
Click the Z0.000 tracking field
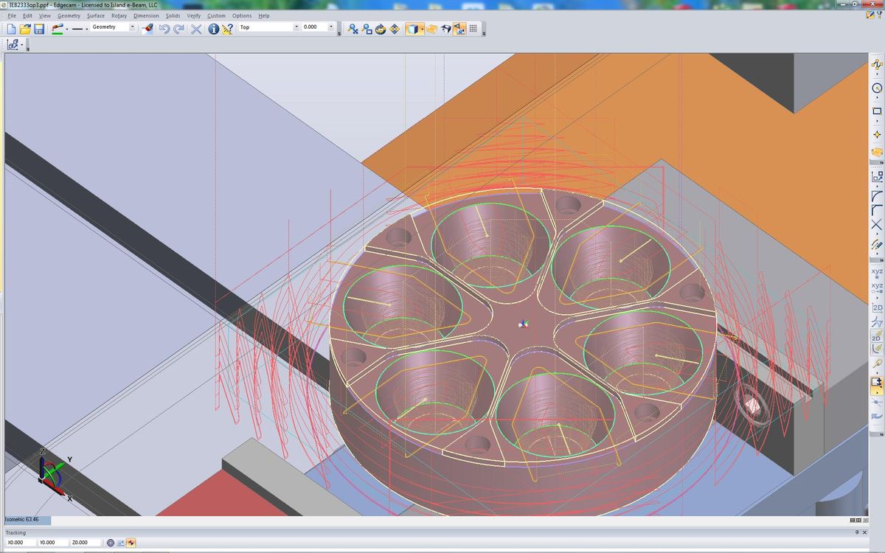pyautogui.click(x=86, y=543)
